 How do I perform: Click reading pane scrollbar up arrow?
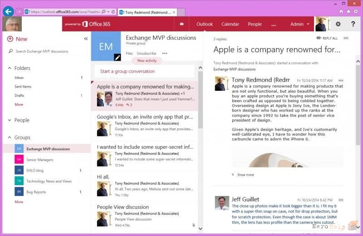click(x=358, y=61)
